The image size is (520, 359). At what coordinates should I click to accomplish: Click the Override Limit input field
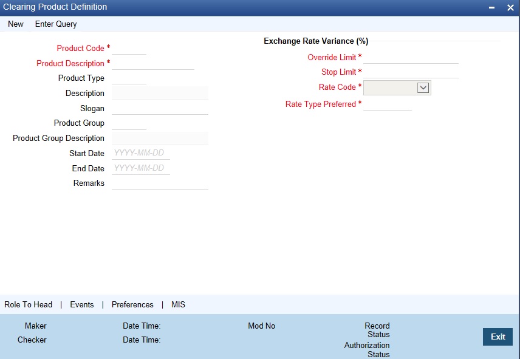pyautogui.click(x=411, y=57)
